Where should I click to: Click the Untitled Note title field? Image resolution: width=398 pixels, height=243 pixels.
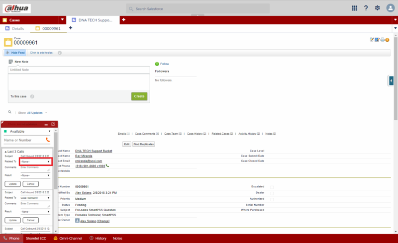point(79,70)
